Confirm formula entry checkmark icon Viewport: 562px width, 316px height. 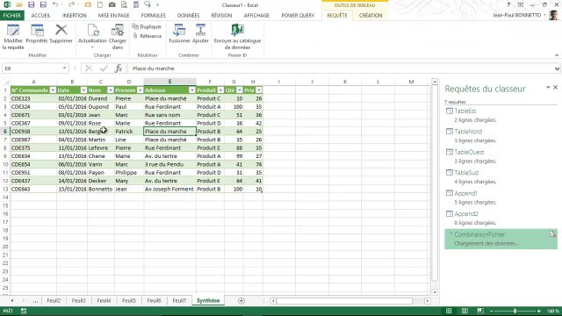point(104,68)
